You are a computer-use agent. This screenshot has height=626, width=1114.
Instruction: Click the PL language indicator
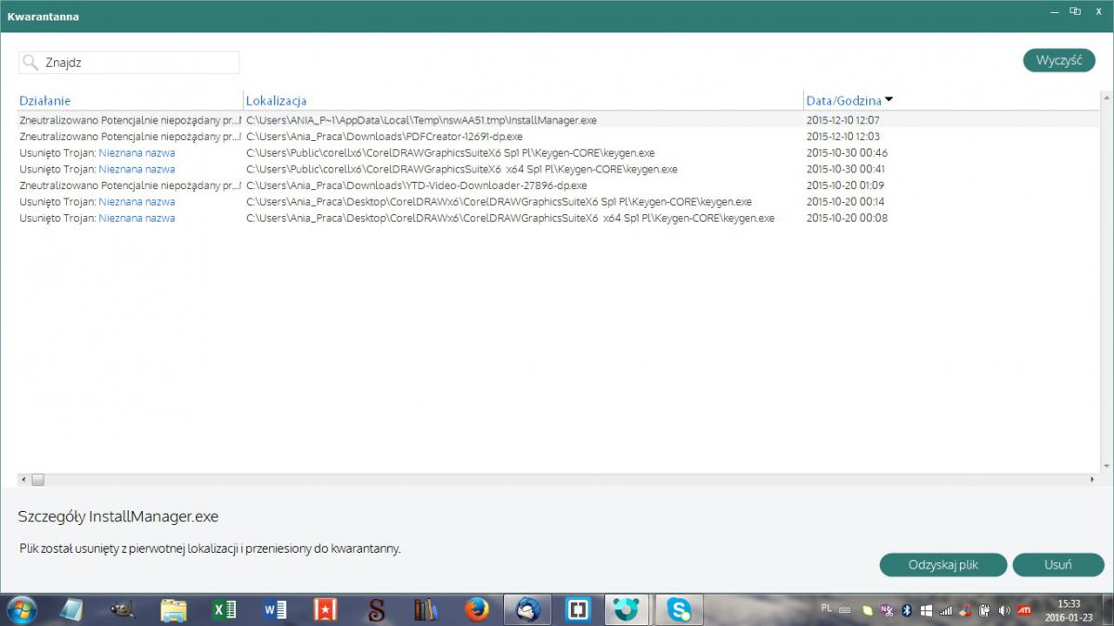coord(826,608)
